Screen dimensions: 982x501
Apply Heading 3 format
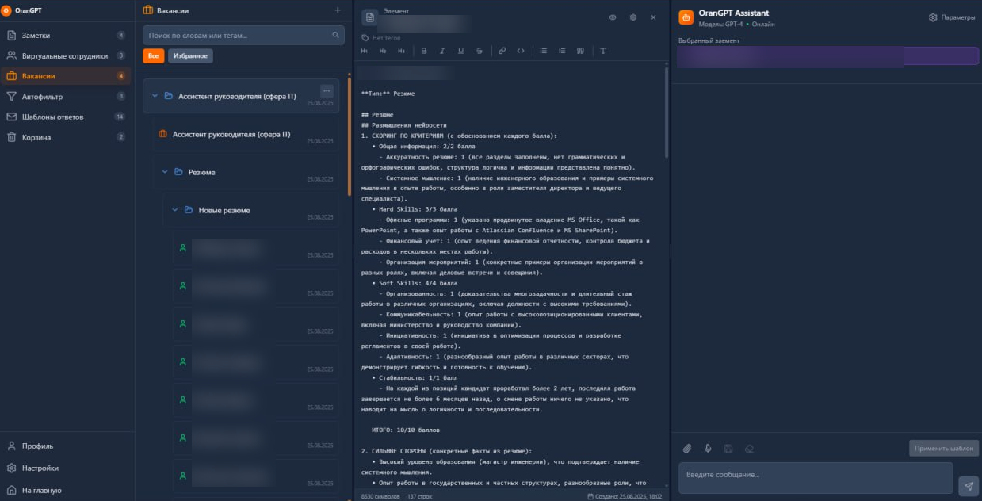click(x=401, y=51)
